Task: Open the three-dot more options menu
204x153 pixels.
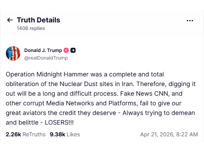Action: 190,20
